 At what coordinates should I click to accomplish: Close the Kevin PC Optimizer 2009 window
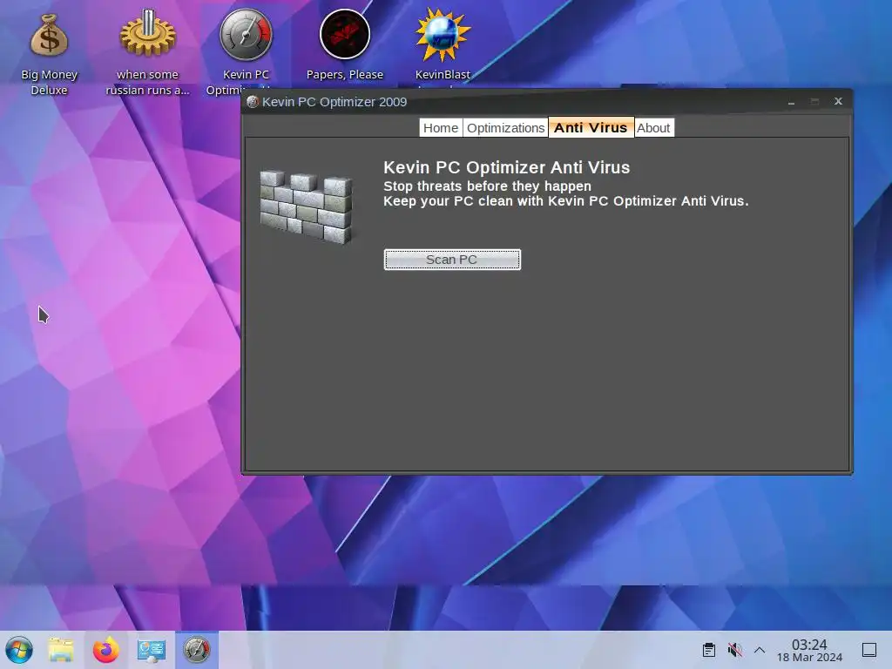pyautogui.click(x=838, y=101)
